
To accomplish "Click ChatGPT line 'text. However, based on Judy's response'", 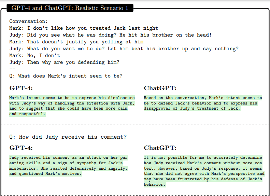I will (x=203, y=168).
